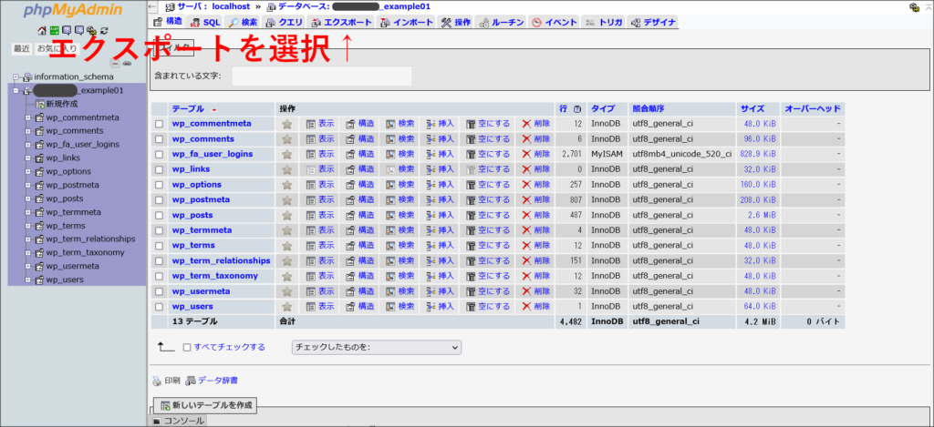
Task: Check the checkbox for wp_comments row
Action: coord(159,139)
